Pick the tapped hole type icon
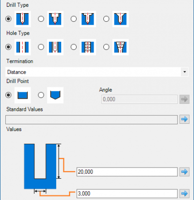Screen dimensions: 194x200 (88, 47)
